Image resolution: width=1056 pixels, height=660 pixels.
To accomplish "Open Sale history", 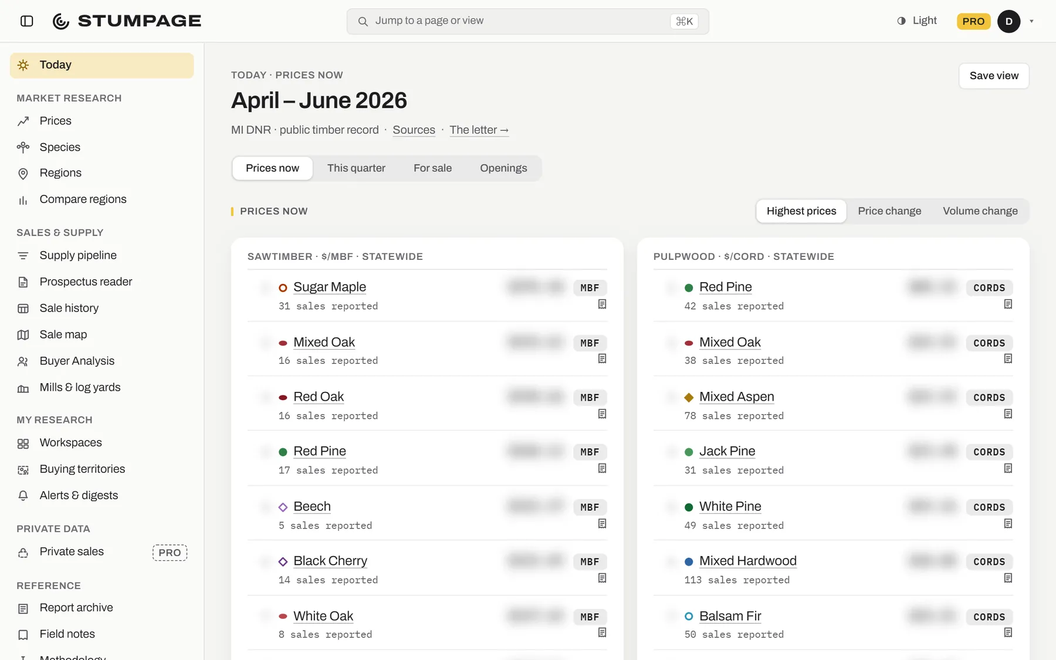I will 102,308.
